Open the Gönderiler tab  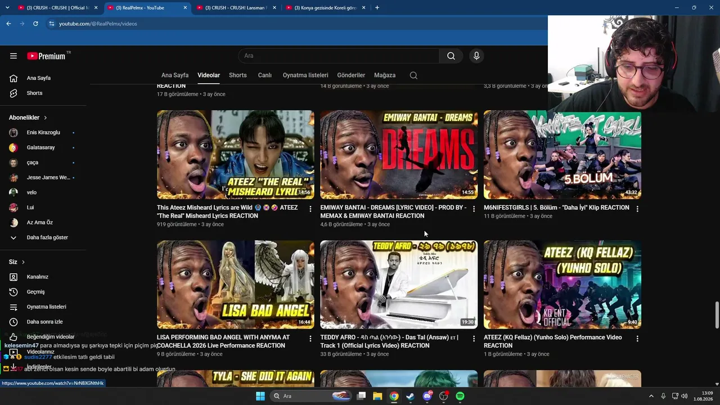[x=351, y=75]
